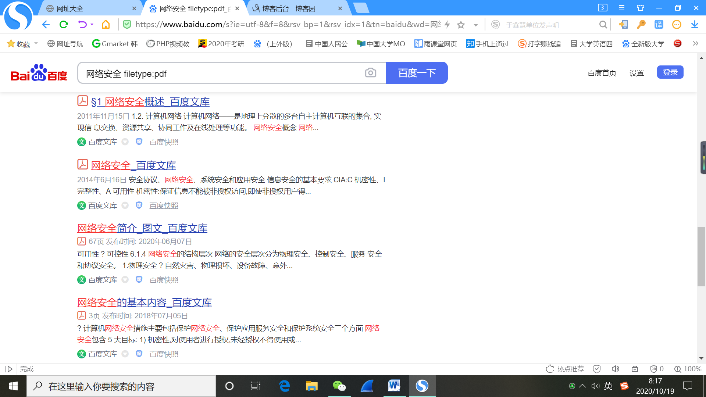Open the 网络安全简介_图文_百度文库 result link

[142, 228]
